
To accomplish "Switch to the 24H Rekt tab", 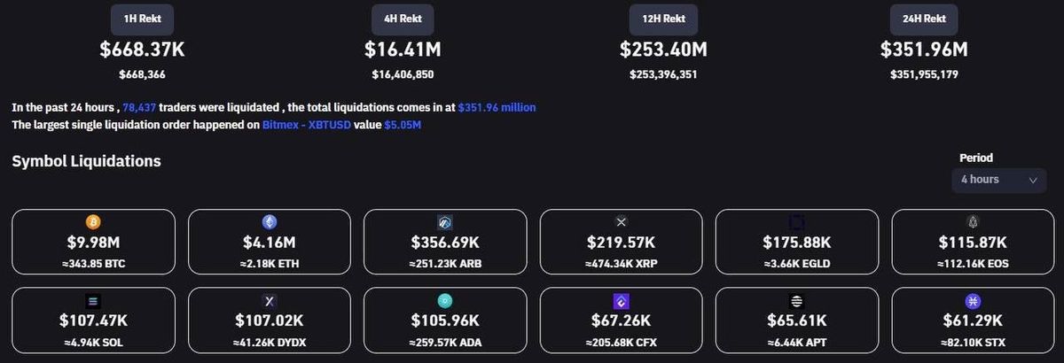I will click(x=923, y=19).
